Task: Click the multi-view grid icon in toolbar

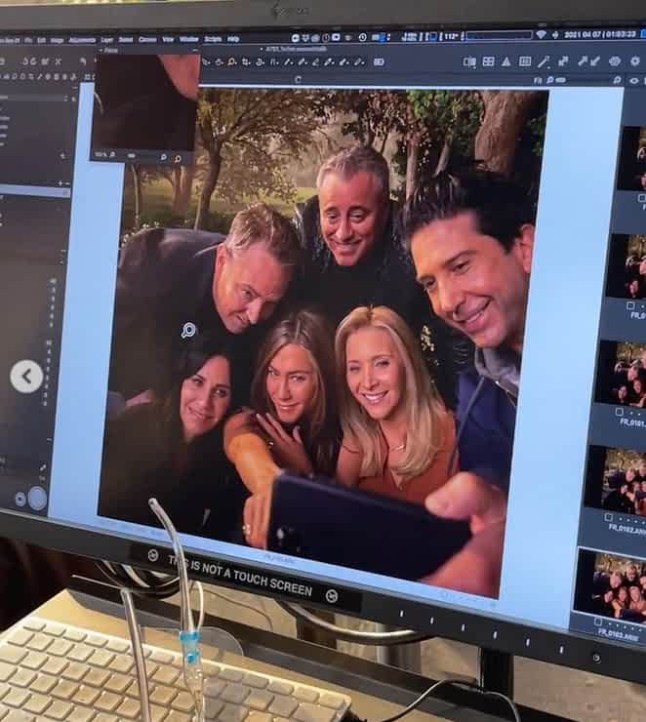Action: coord(488,61)
